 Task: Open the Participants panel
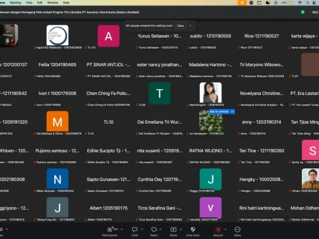click(110, 231)
